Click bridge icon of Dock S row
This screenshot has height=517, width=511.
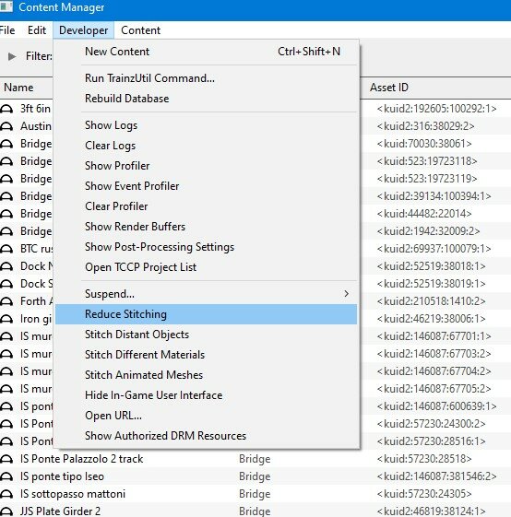click(6, 284)
